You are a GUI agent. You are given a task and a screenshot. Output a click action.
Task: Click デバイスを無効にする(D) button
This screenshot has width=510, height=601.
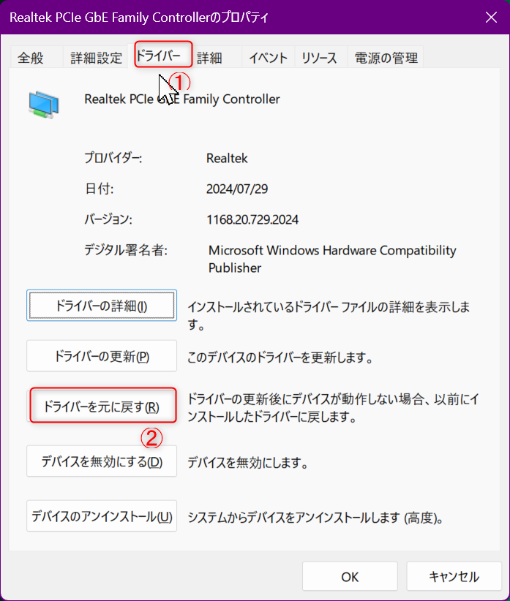pyautogui.click(x=102, y=461)
